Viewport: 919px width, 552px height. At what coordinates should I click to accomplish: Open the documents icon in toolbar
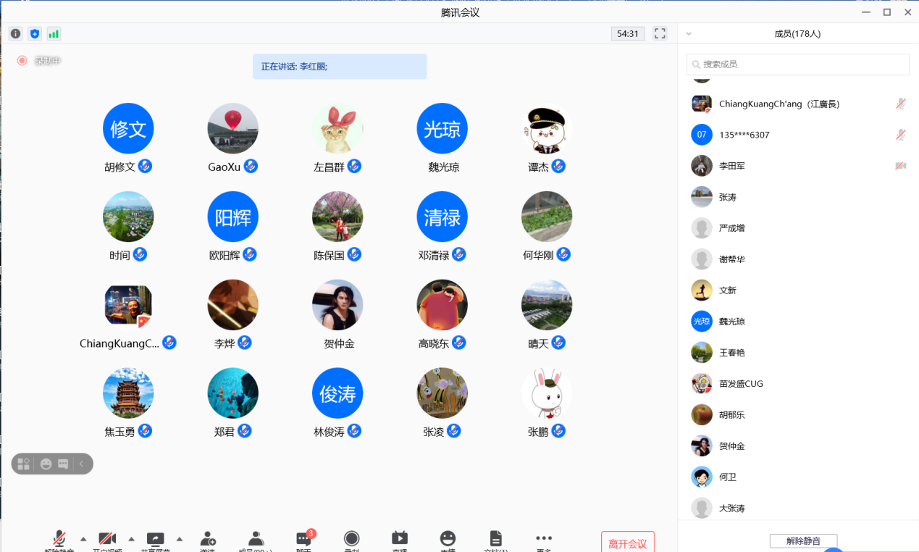(x=495, y=538)
